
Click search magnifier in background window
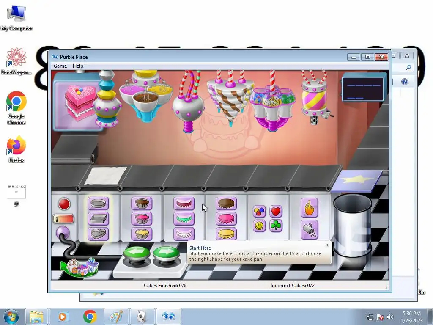409,67
